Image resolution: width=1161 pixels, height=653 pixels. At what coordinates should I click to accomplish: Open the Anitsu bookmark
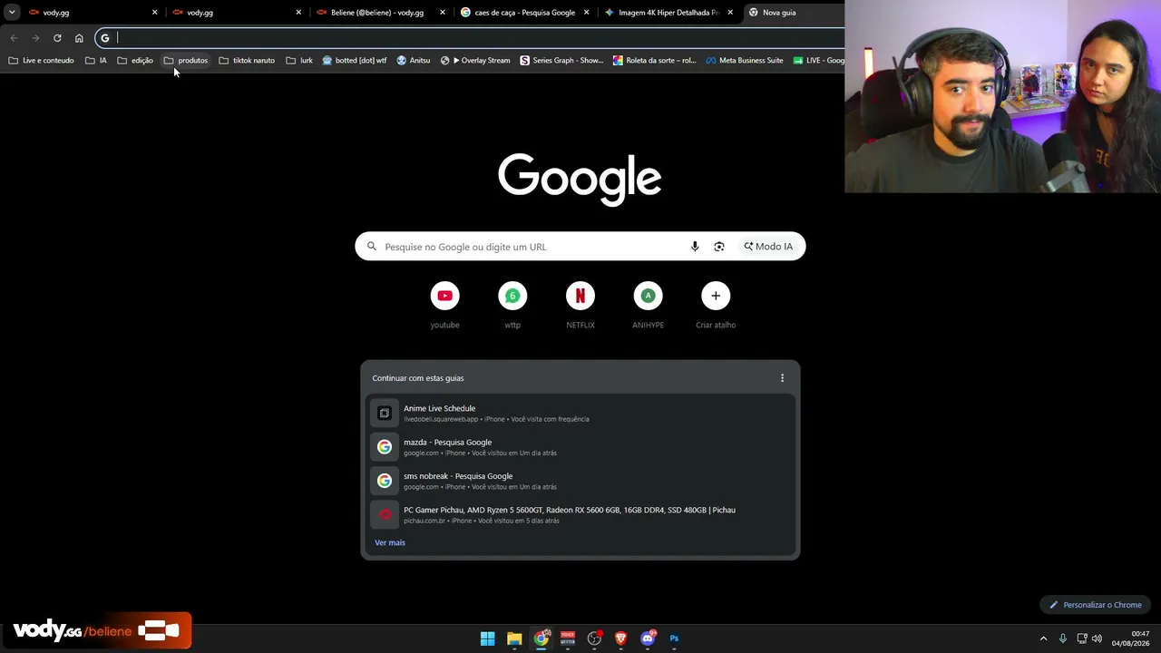(414, 61)
